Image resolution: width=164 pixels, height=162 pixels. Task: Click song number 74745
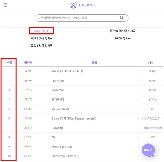click(28, 90)
